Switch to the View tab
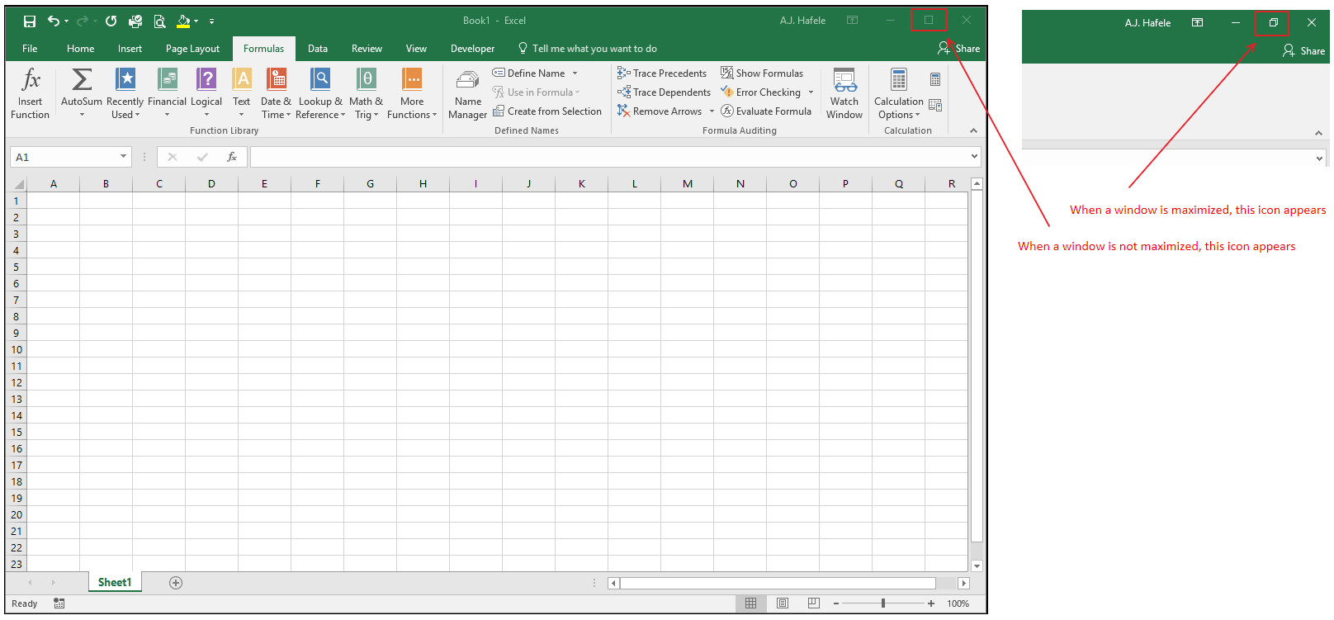This screenshot has height=620, width=1334. [416, 49]
